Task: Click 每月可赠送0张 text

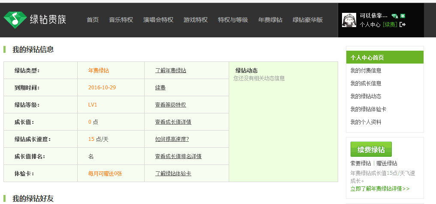Action: pos(105,174)
